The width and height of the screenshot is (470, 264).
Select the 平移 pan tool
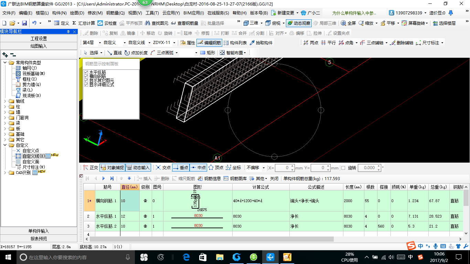[387, 23]
